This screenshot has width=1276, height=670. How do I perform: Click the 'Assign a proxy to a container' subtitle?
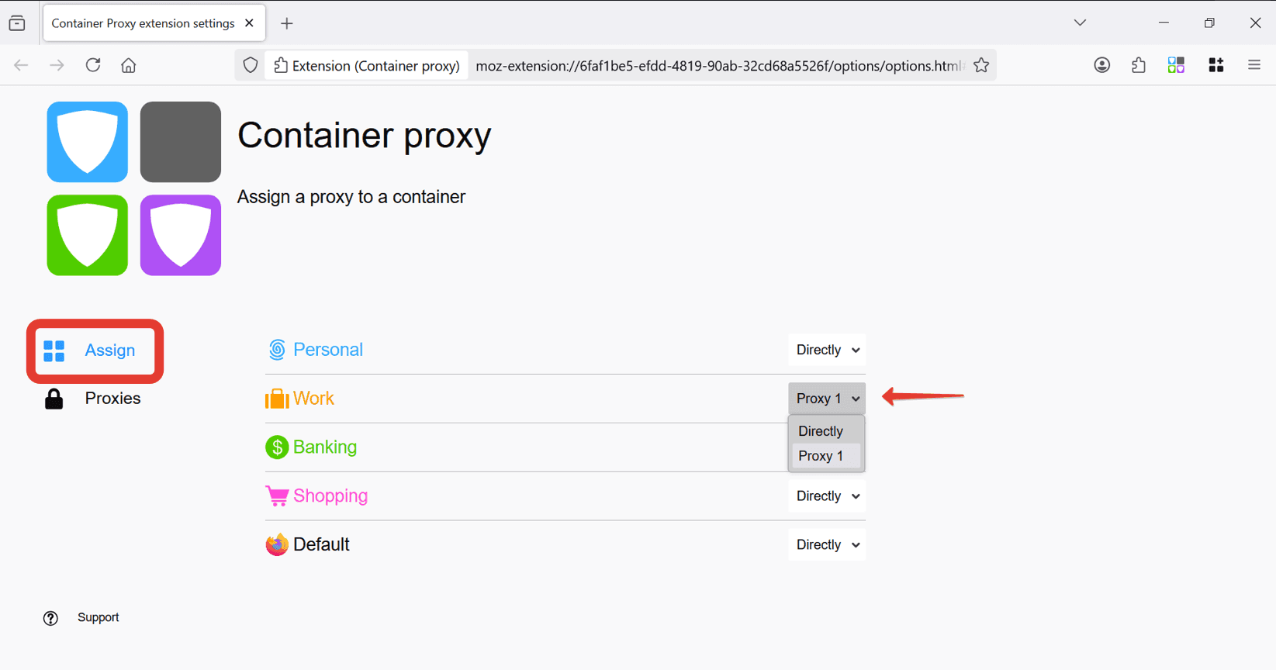(351, 197)
